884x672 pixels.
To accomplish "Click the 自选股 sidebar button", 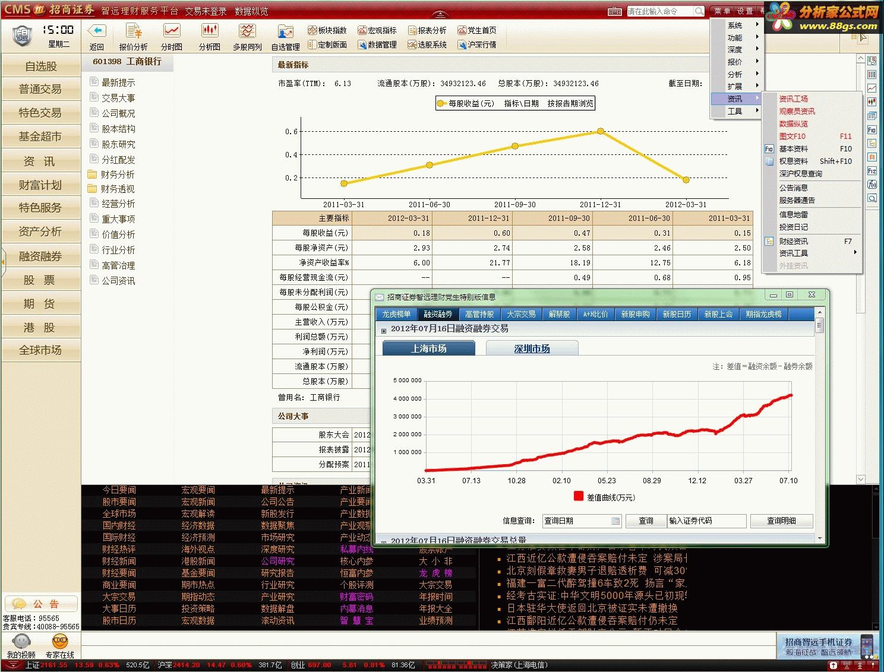I will 41,66.
